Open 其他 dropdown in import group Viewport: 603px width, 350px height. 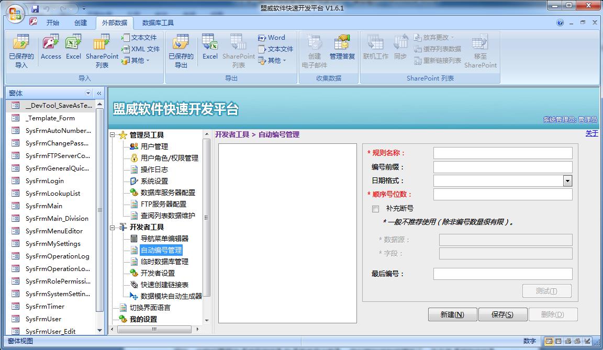[x=136, y=60]
